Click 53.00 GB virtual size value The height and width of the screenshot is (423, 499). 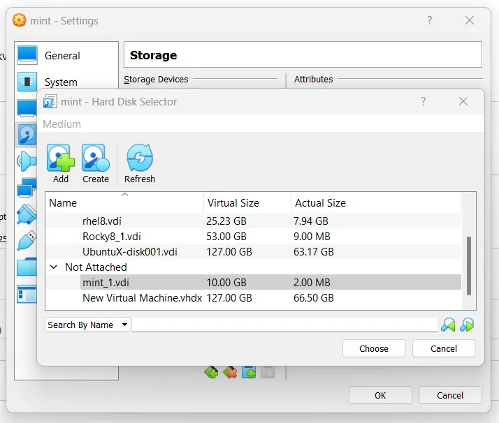tap(226, 236)
